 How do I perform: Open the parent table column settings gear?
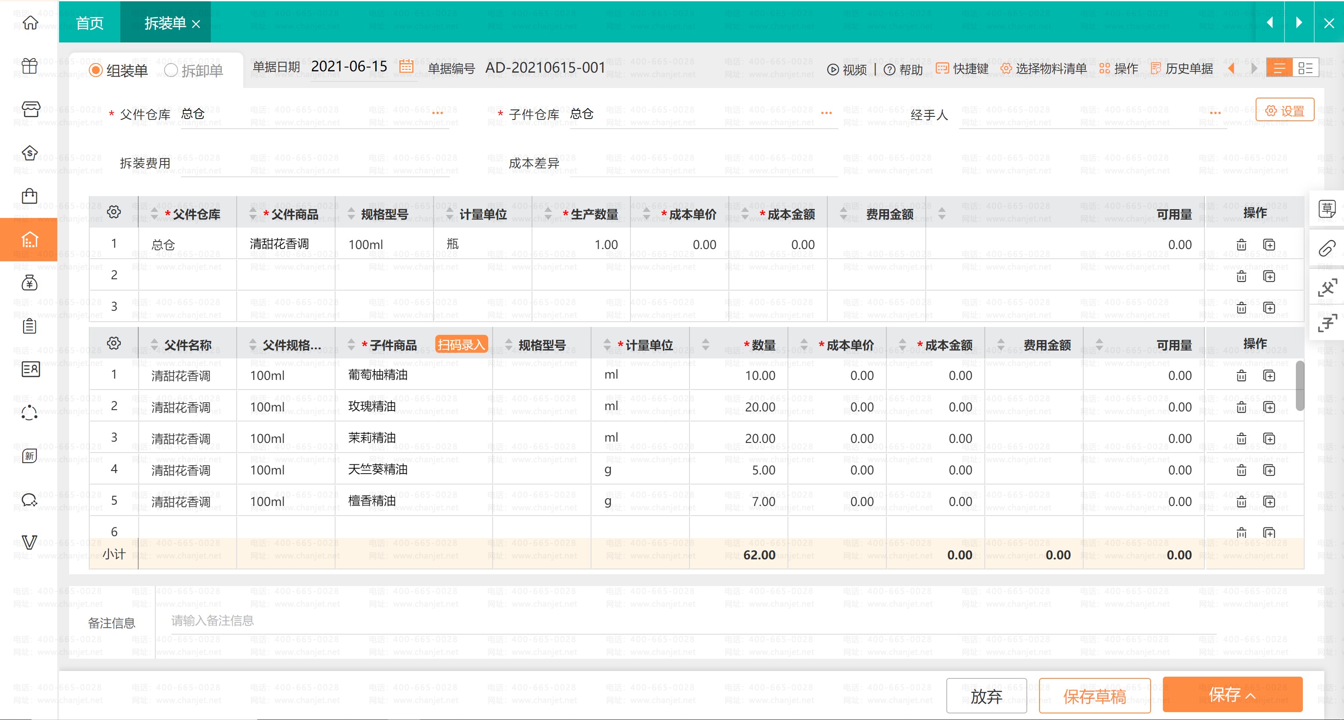tap(114, 212)
